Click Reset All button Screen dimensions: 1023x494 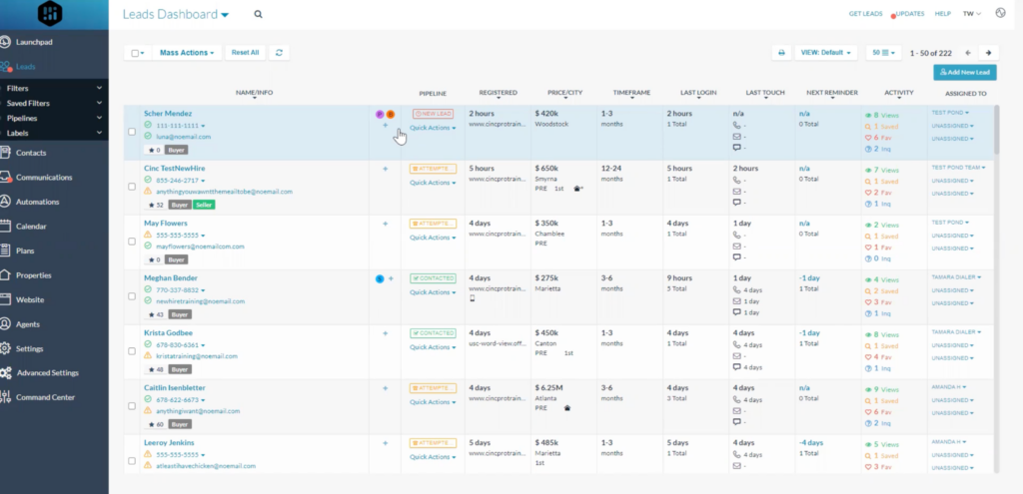click(246, 53)
